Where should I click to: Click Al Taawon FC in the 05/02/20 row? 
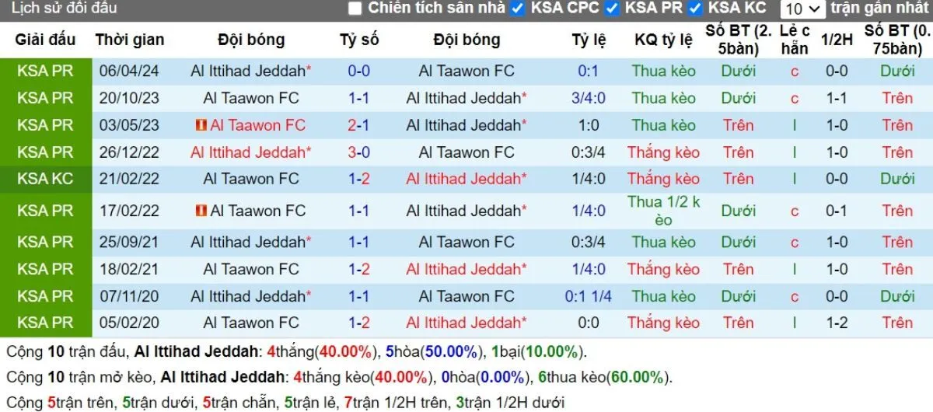(x=250, y=323)
